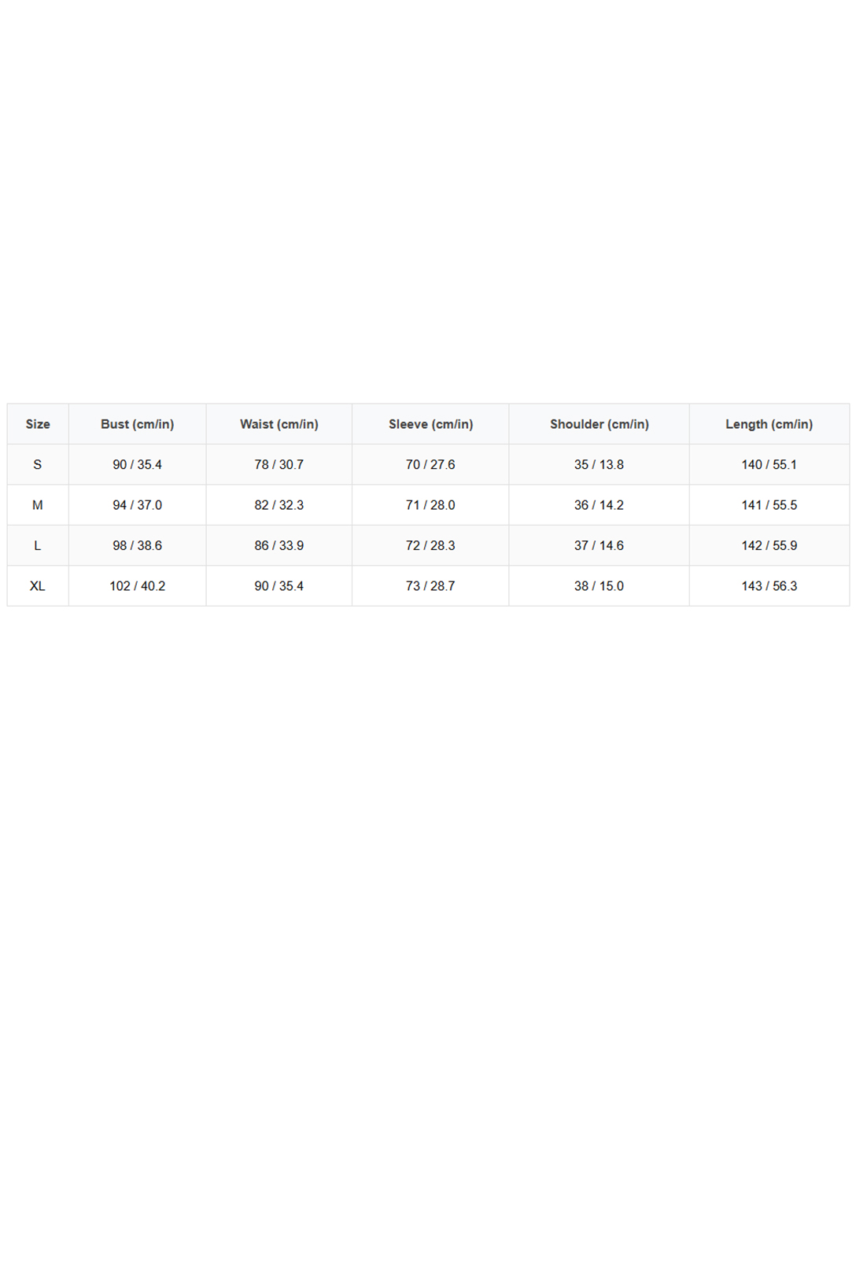Click sleeve value '72 / 28.3'

pos(430,546)
